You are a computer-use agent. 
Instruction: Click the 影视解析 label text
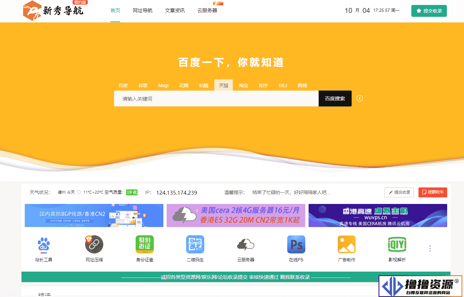397,260
